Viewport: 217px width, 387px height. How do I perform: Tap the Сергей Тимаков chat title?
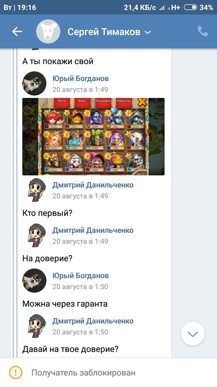104,32
